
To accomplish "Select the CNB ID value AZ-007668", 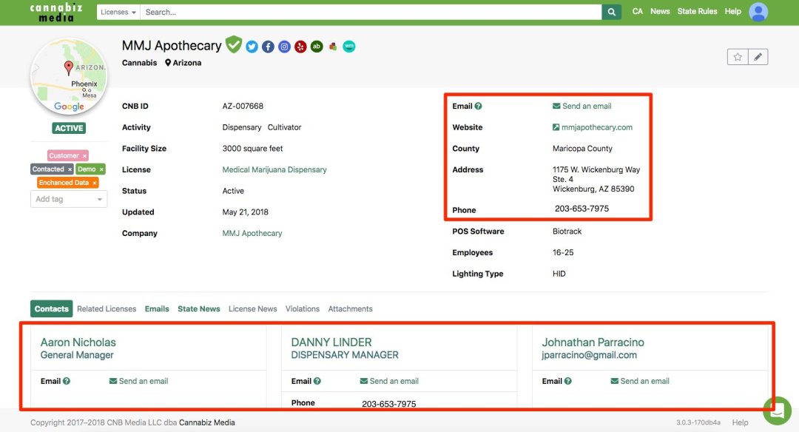I will (x=243, y=106).
